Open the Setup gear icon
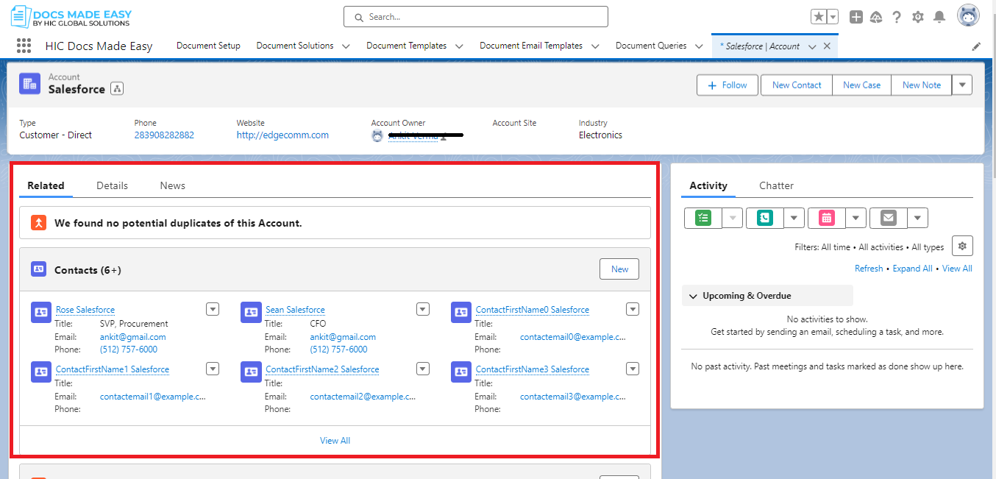 [x=918, y=17]
